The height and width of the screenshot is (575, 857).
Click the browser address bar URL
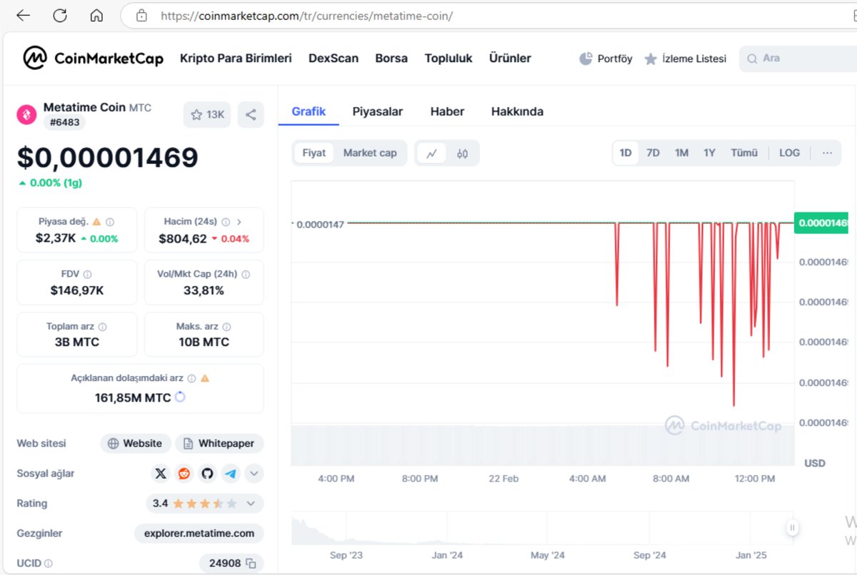tap(307, 16)
